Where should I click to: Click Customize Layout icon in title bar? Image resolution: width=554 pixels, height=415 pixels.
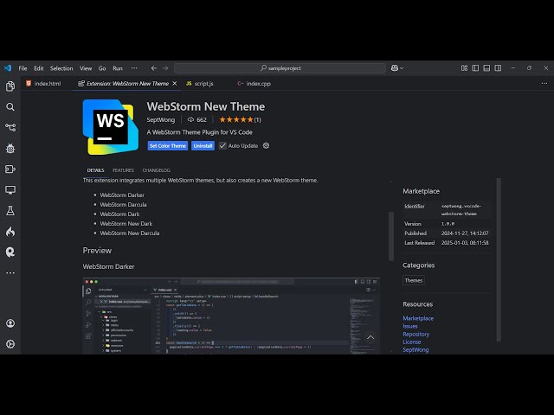point(464,67)
